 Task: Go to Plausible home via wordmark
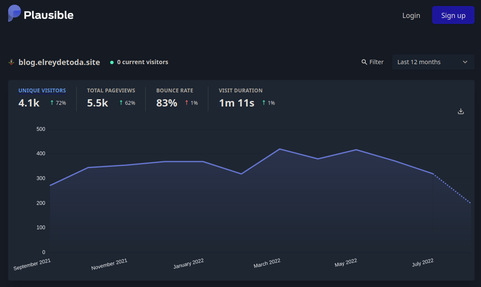pos(48,15)
